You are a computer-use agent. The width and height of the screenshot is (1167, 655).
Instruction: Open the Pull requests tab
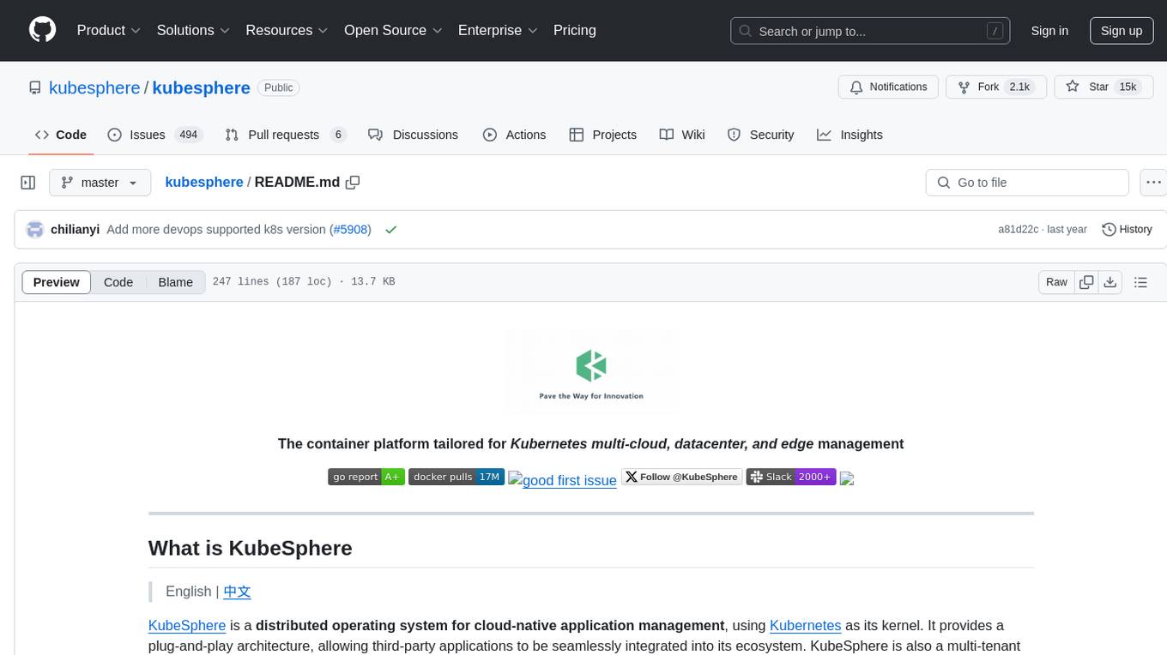click(285, 135)
